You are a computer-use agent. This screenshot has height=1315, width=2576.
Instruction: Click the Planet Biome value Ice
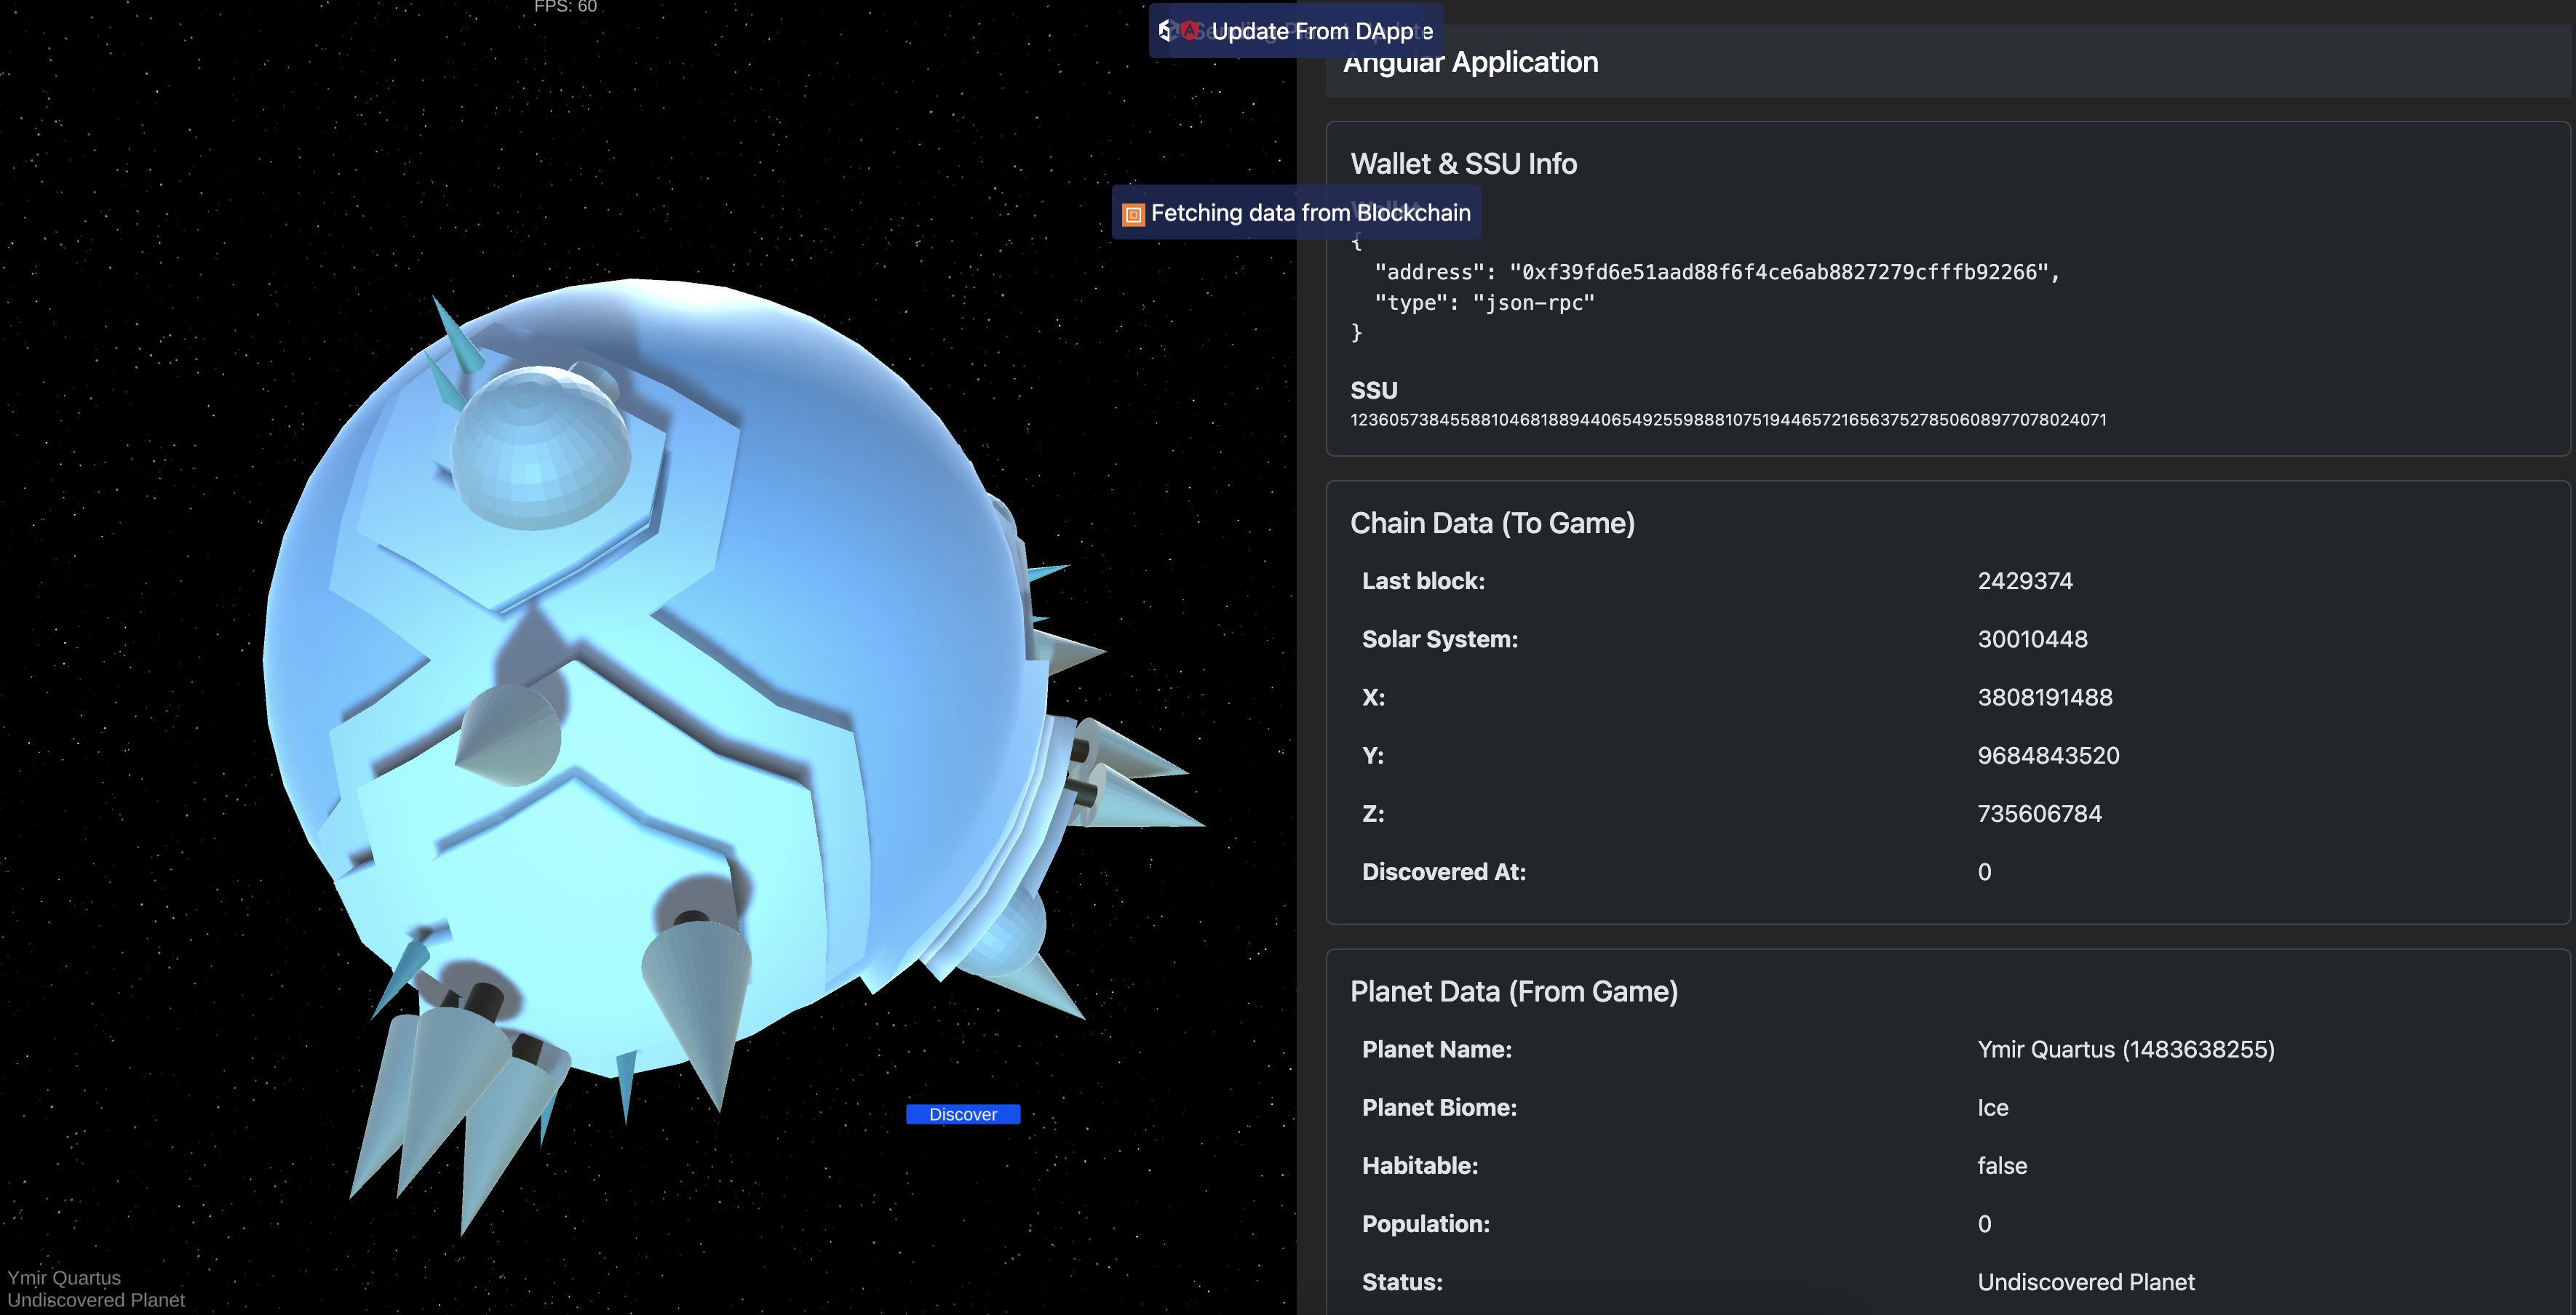click(x=1992, y=1107)
